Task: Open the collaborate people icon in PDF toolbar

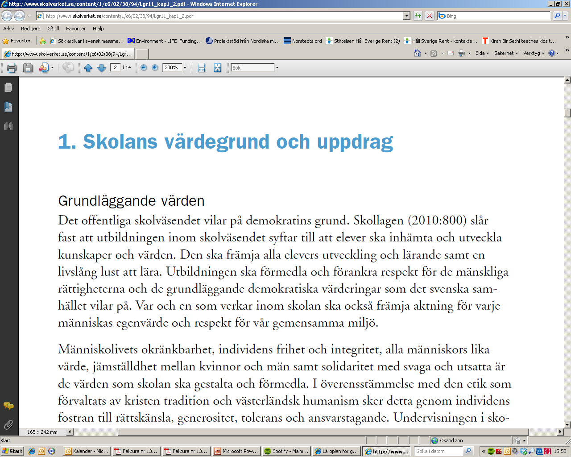Action: (44, 68)
